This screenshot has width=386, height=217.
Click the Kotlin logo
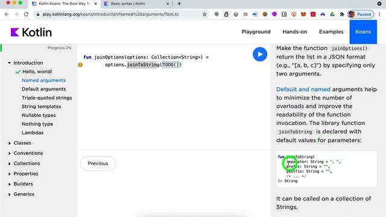point(31,32)
